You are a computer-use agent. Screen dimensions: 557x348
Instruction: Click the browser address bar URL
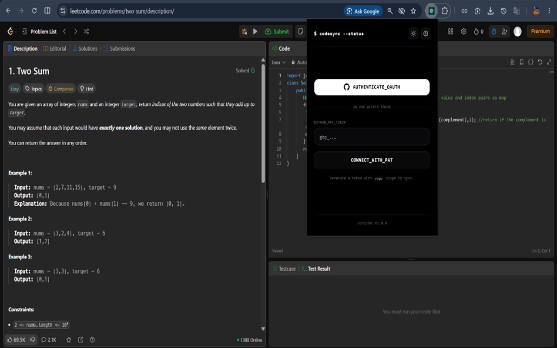coord(122,11)
